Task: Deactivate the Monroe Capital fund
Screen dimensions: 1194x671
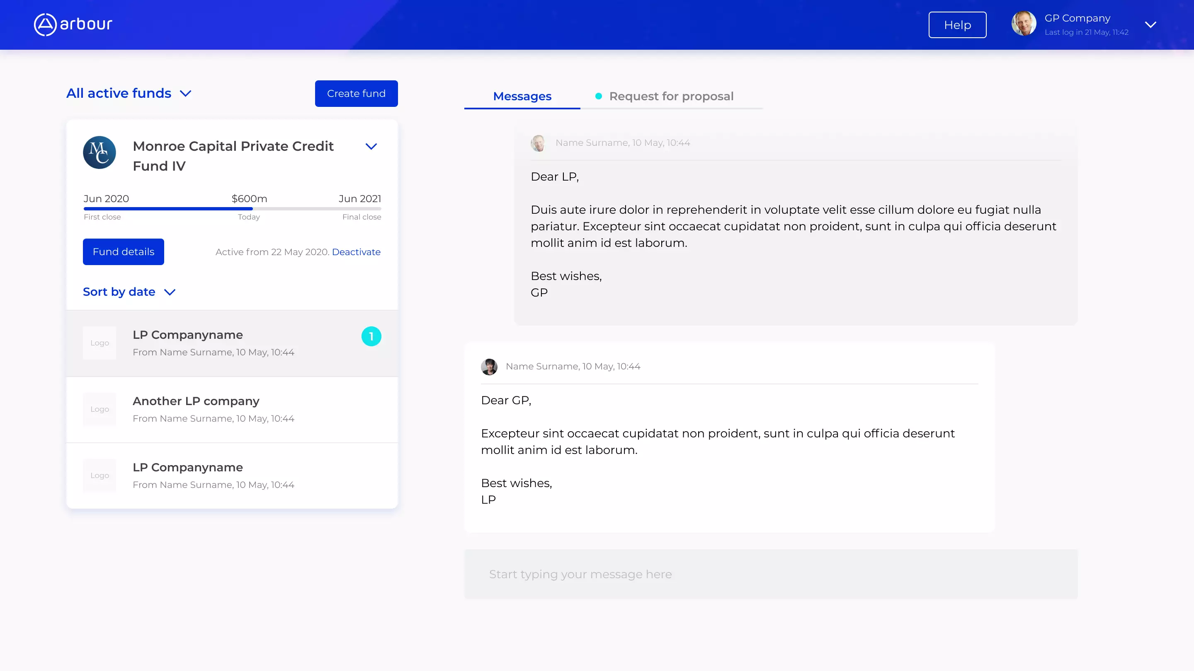Action: coord(356,252)
